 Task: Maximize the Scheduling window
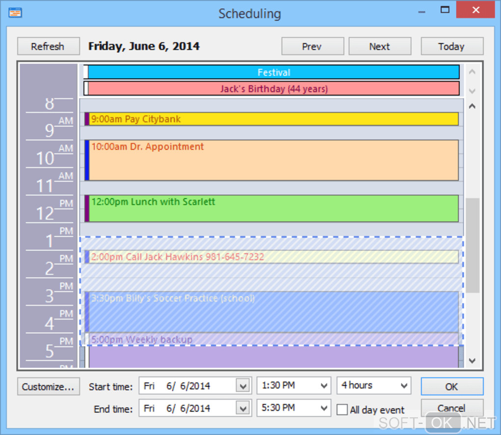(445, 10)
